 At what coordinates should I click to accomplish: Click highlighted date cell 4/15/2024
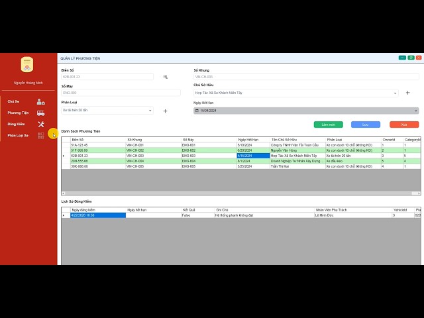pyautogui.click(x=253, y=156)
